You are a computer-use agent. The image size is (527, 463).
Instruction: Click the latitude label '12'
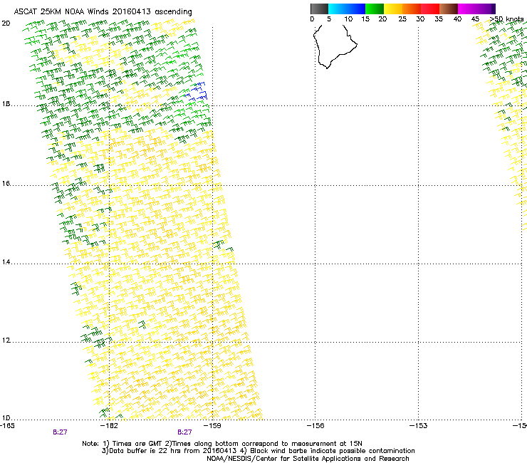pyautogui.click(x=6, y=340)
